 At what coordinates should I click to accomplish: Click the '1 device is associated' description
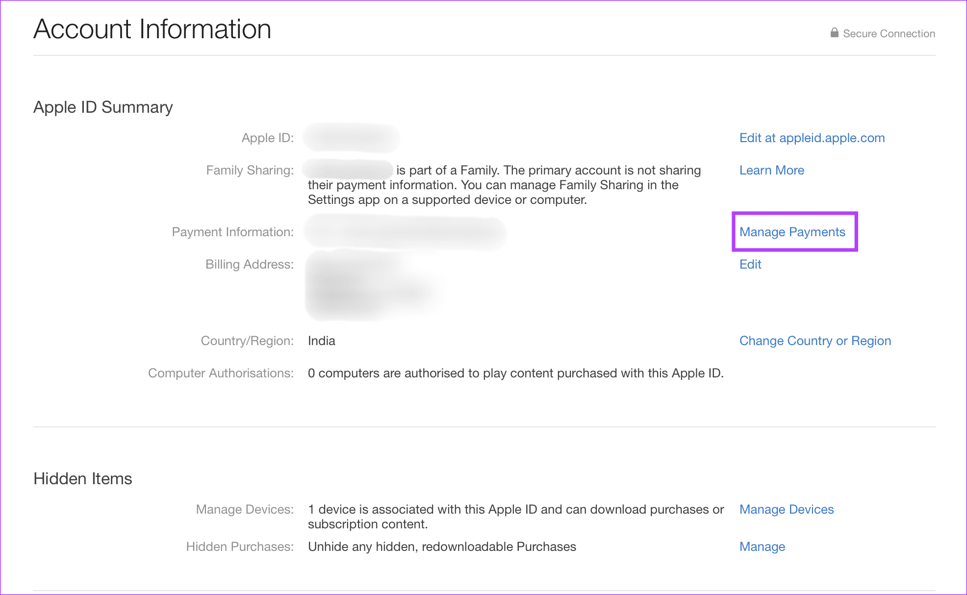tap(516, 517)
